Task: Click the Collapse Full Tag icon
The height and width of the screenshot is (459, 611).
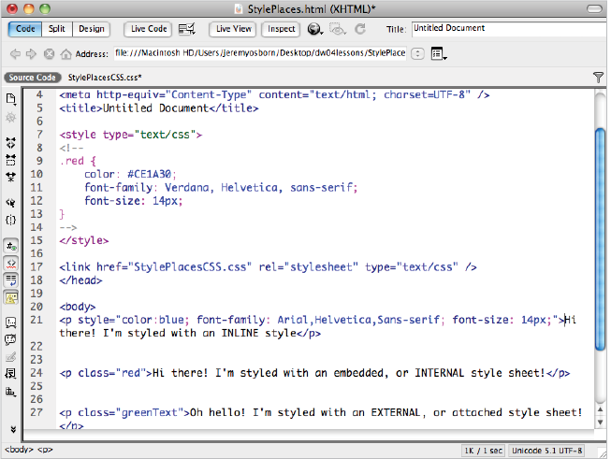Action: (11, 143)
